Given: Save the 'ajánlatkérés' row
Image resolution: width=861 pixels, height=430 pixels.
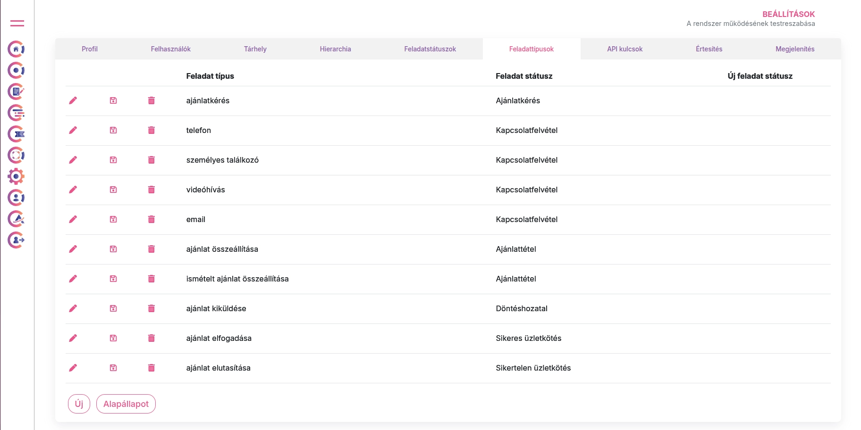Looking at the screenshot, I should [113, 100].
